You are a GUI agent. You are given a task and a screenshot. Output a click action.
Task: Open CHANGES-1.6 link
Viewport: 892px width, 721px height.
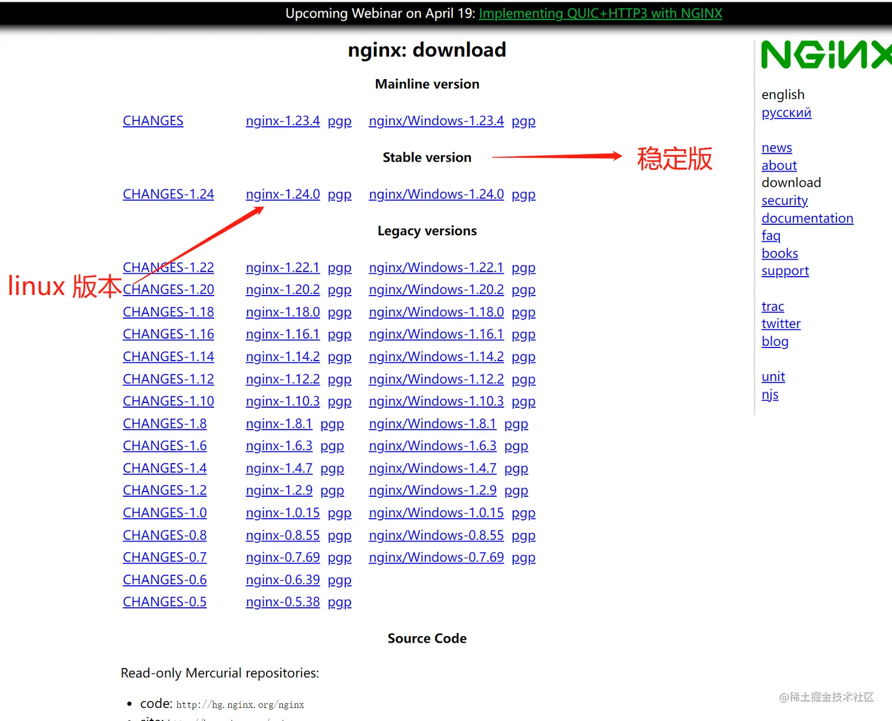coord(165,445)
